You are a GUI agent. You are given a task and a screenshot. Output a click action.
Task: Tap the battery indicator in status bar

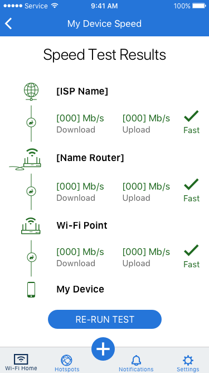coord(199,6)
